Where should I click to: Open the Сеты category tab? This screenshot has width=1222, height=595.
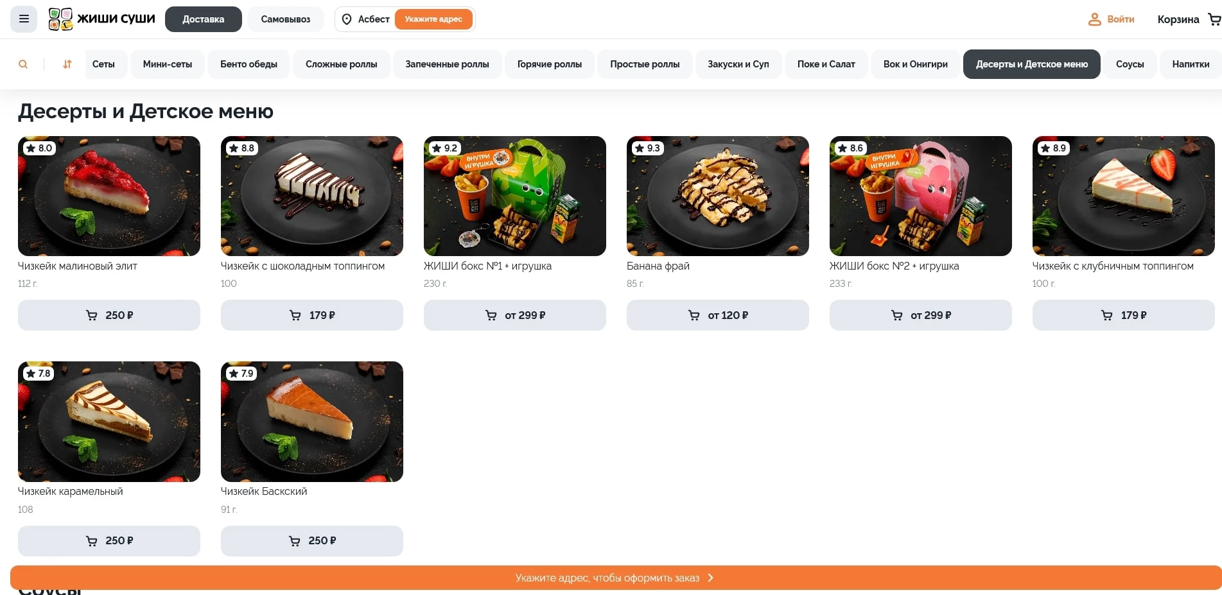point(103,64)
